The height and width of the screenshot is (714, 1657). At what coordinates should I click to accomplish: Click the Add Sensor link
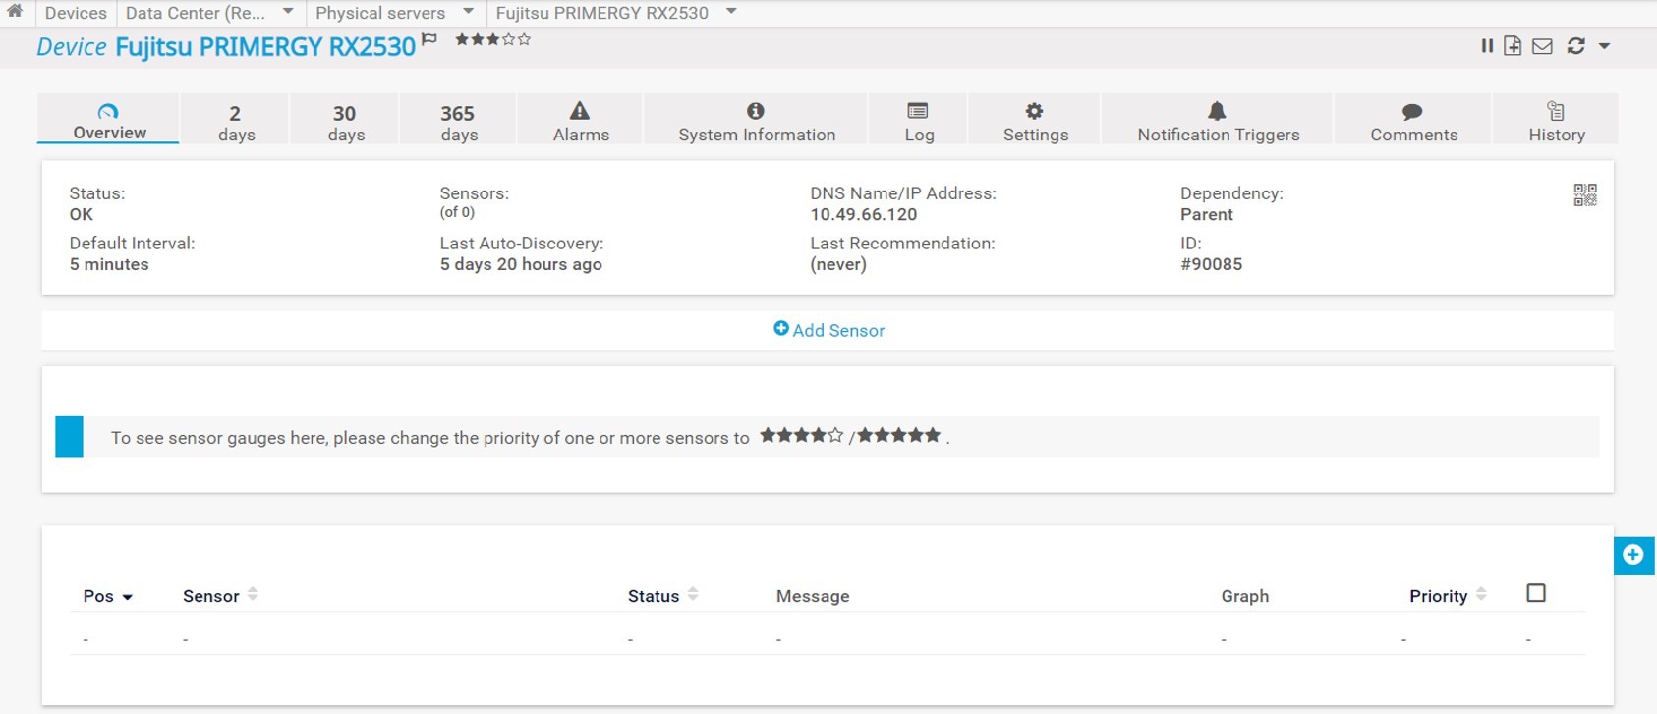[x=828, y=330]
